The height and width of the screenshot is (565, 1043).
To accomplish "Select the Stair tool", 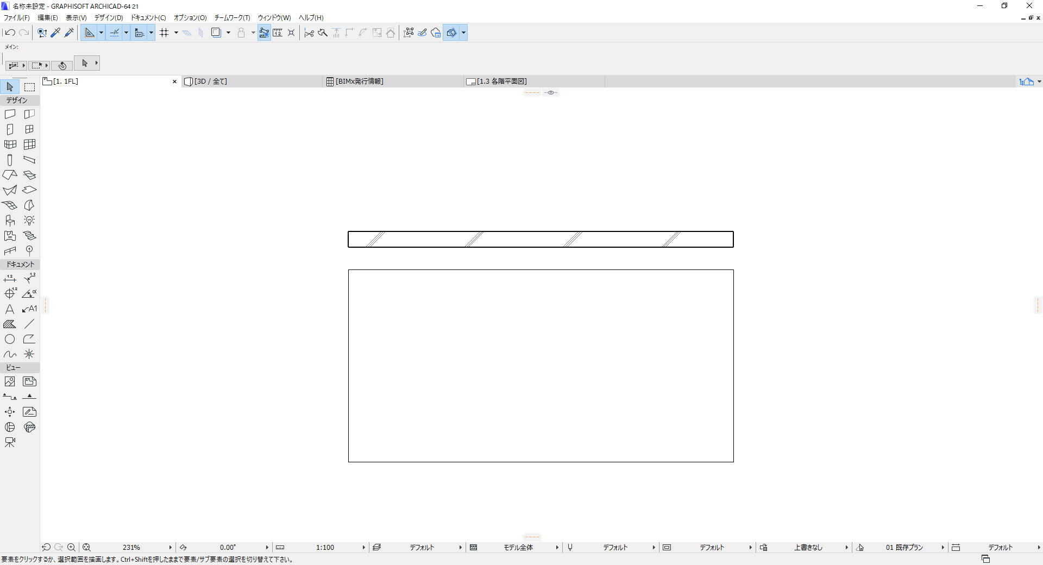I will coord(29,236).
